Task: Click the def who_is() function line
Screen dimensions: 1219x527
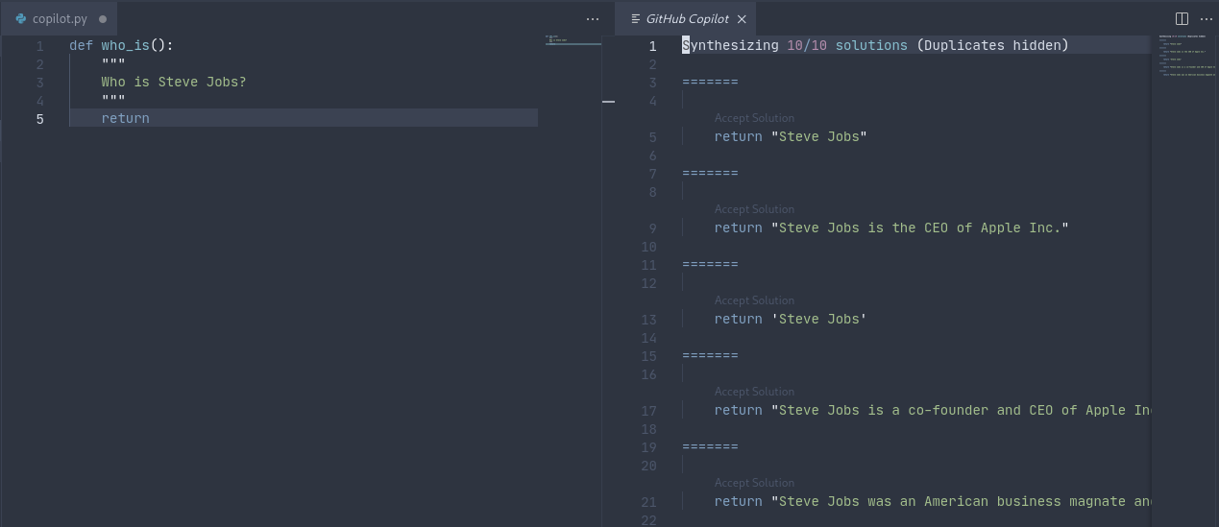Action: [121, 45]
